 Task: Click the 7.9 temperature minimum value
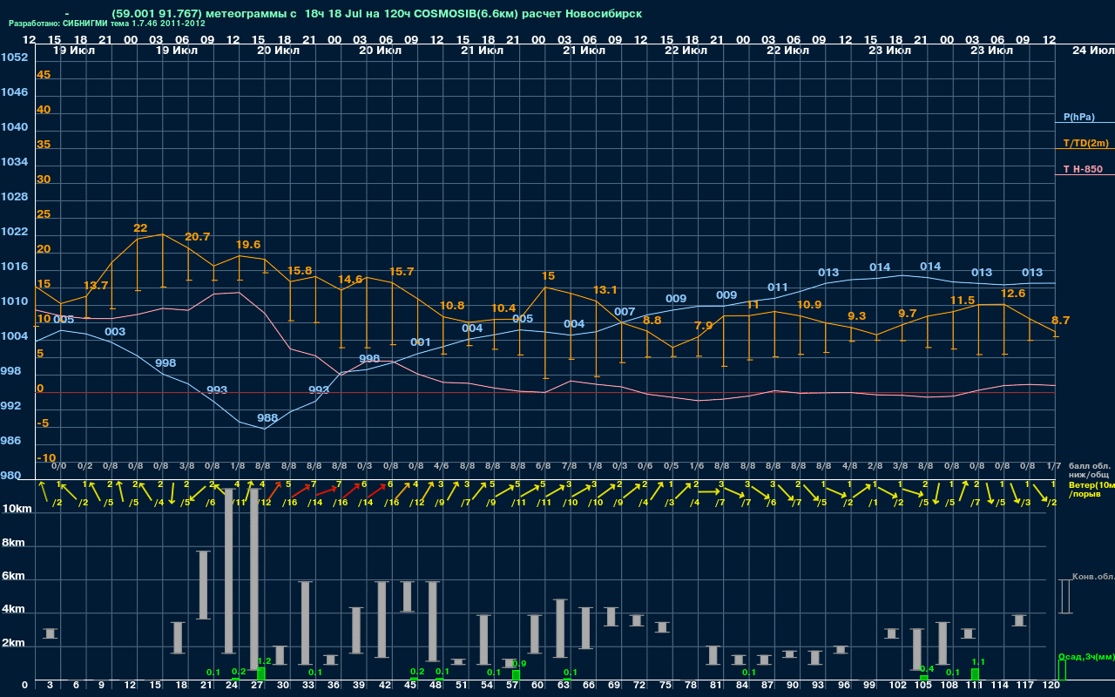pos(703,326)
